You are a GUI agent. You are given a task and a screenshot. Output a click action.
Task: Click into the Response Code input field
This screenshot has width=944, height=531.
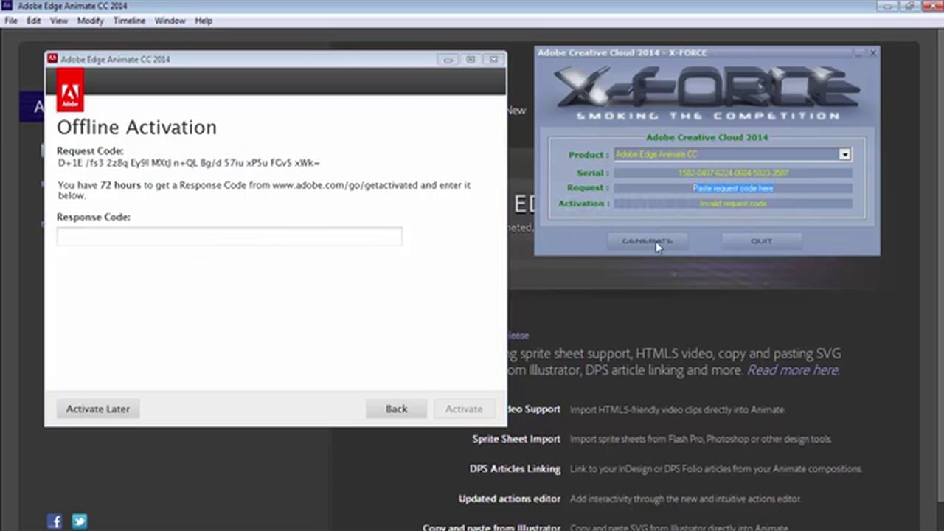tap(229, 236)
